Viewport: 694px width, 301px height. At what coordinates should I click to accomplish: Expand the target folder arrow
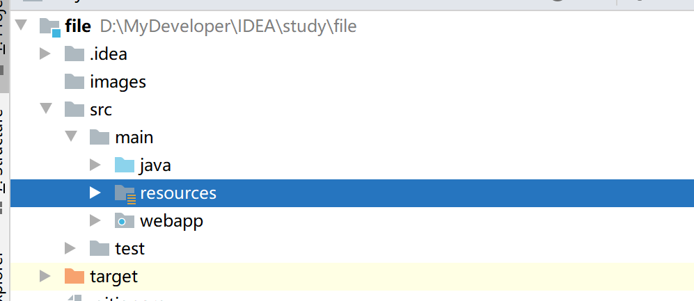[45, 276]
